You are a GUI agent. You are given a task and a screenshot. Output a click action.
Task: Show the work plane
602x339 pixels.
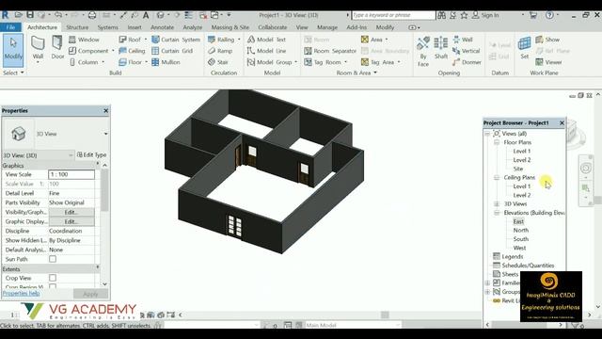point(547,40)
